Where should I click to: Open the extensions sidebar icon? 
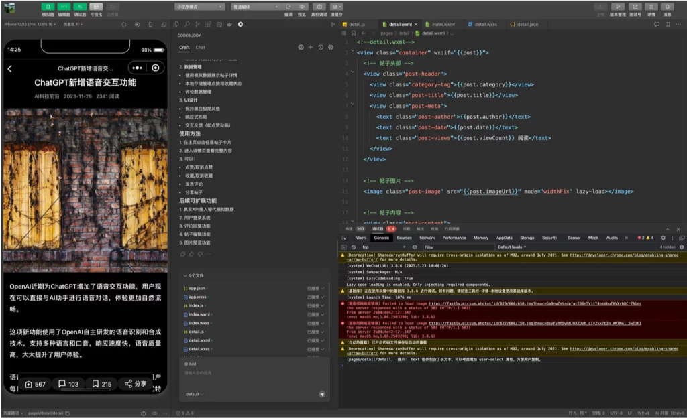[x=208, y=25]
